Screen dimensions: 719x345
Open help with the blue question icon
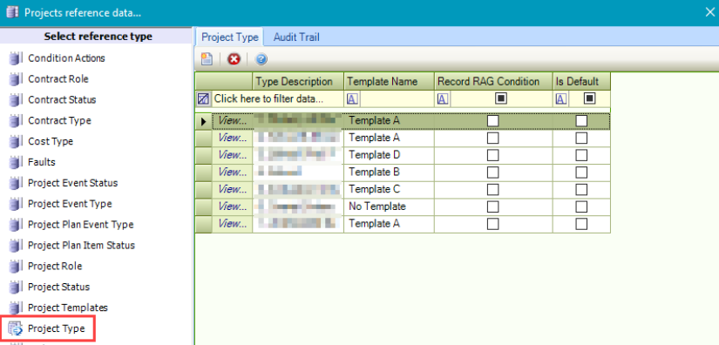click(261, 59)
